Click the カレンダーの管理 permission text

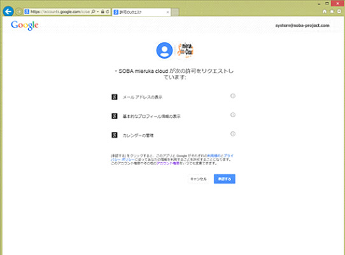(x=138, y=135)
